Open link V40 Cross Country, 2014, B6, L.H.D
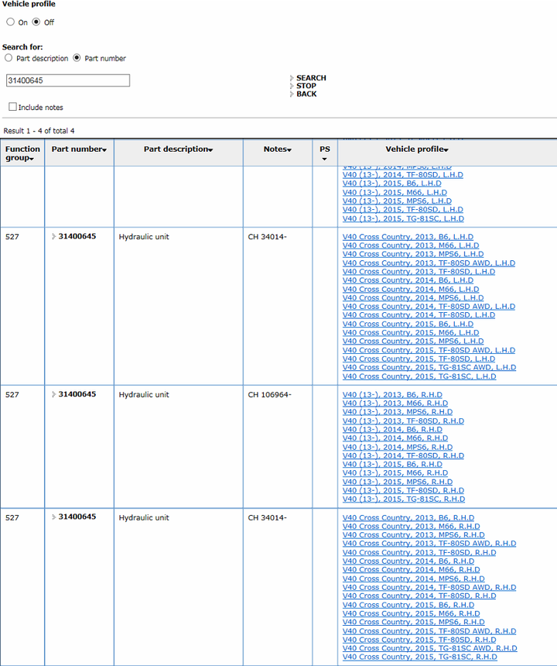557x666 pixels. point(408,280)
